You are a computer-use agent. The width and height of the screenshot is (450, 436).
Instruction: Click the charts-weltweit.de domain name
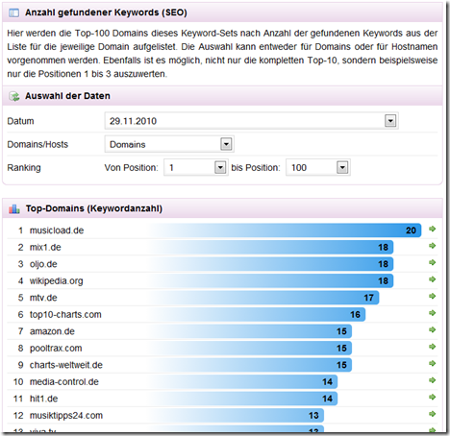click(66, 365)
